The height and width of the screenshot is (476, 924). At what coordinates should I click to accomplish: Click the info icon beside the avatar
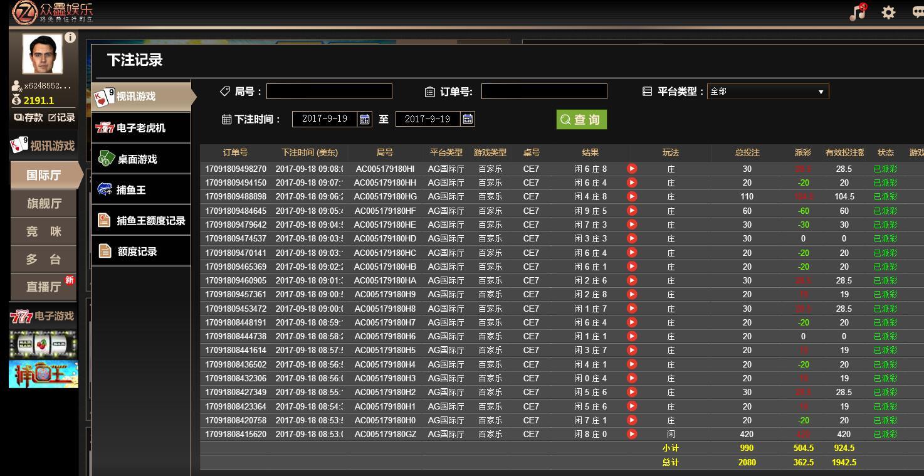pyautogui.click(x=70, y=37)
